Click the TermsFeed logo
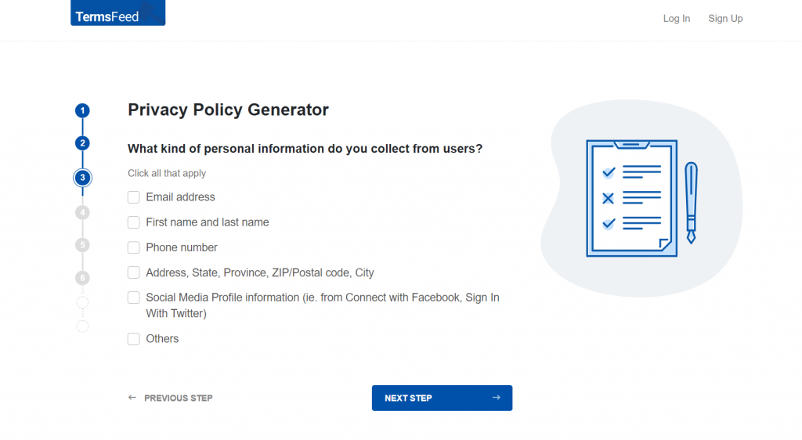The height and width of the screenshot is (440, 802). (x=117, y=13)
